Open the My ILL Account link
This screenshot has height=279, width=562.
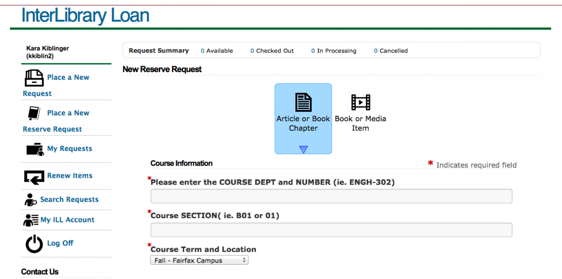(x=67, y=220)
